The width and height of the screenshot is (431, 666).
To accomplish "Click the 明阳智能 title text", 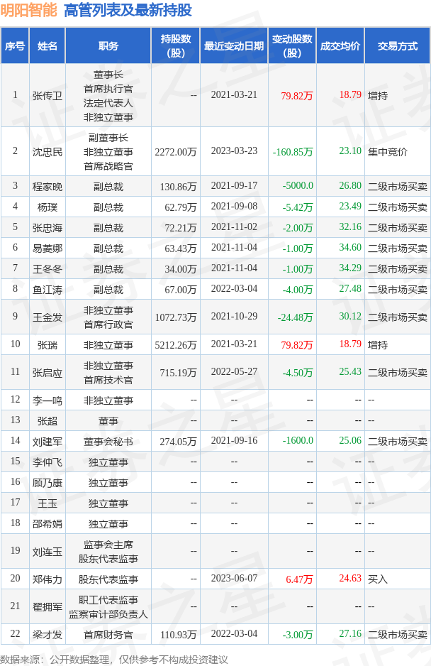I will 28,10.
